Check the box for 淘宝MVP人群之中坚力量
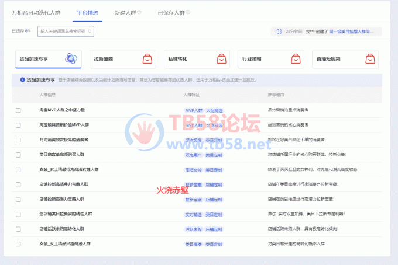 click(18, 110)
